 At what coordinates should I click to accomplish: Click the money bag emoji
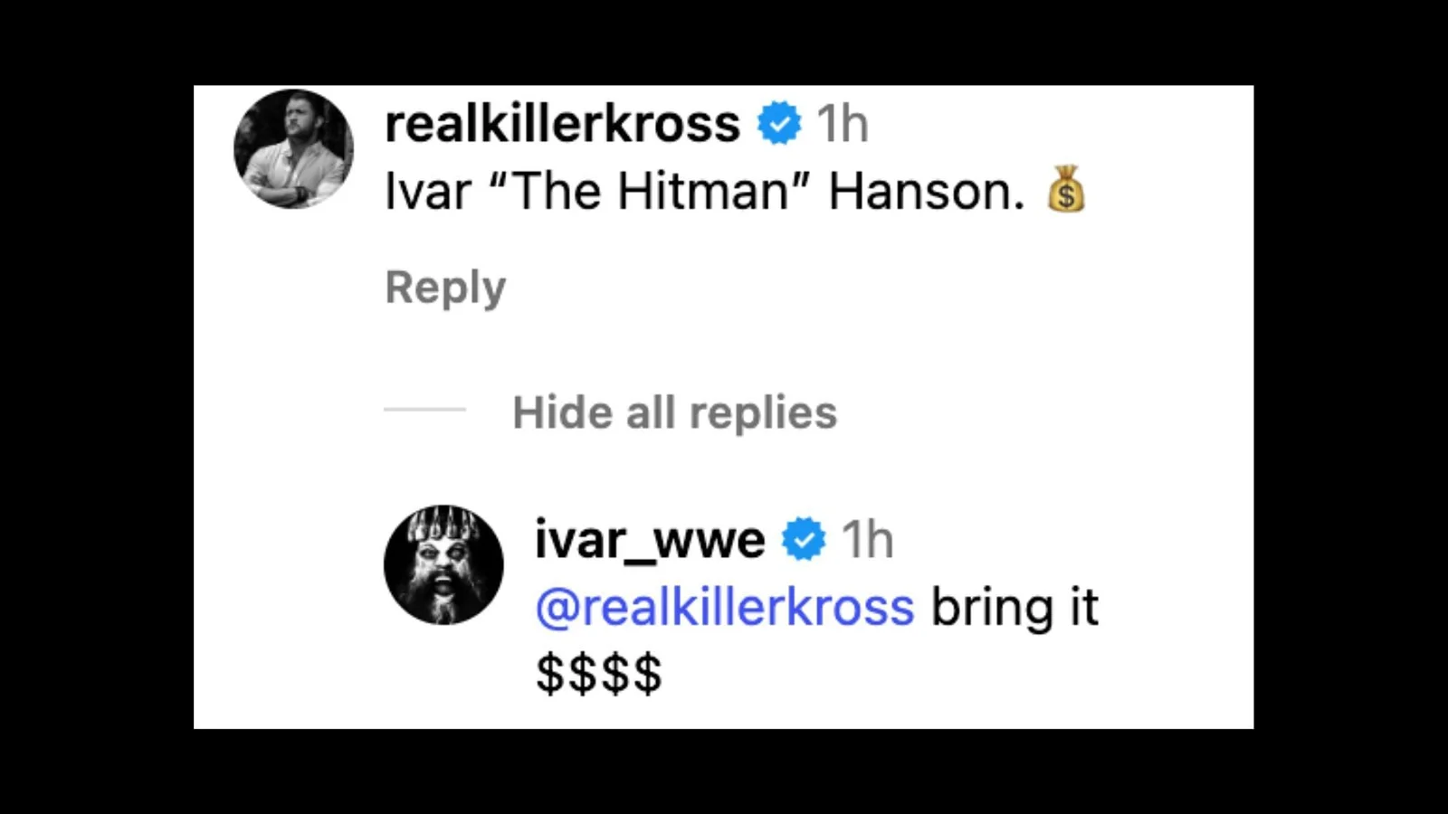coord(1066,189)
